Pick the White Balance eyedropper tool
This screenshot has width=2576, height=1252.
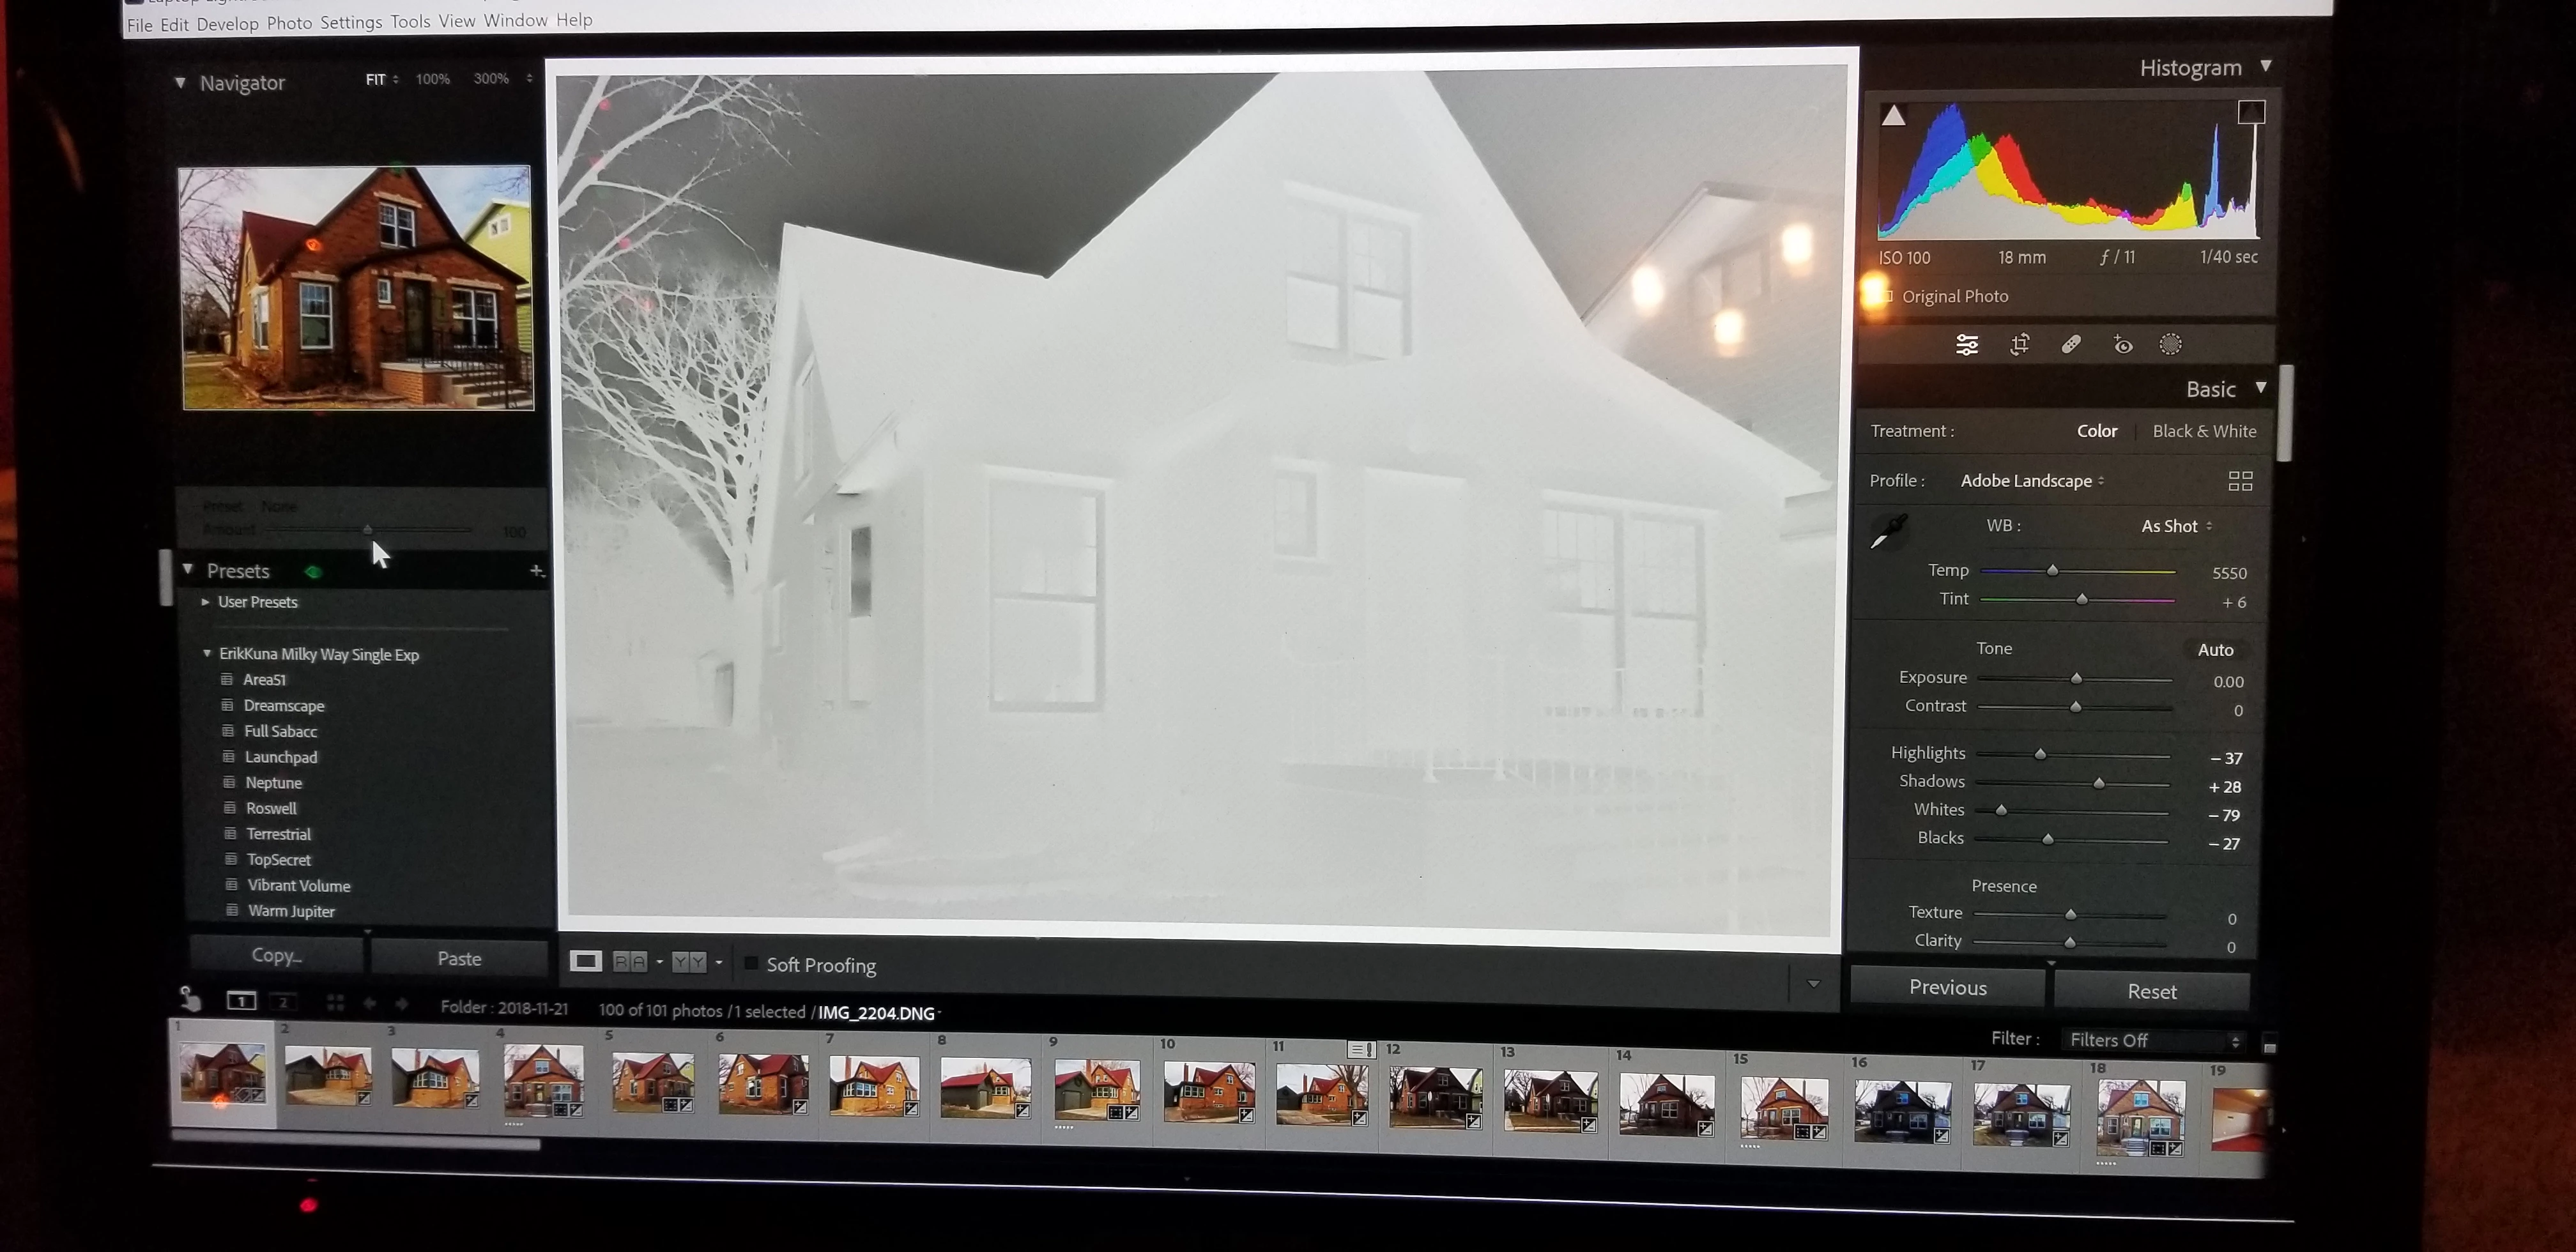(x=1888, y=531)
